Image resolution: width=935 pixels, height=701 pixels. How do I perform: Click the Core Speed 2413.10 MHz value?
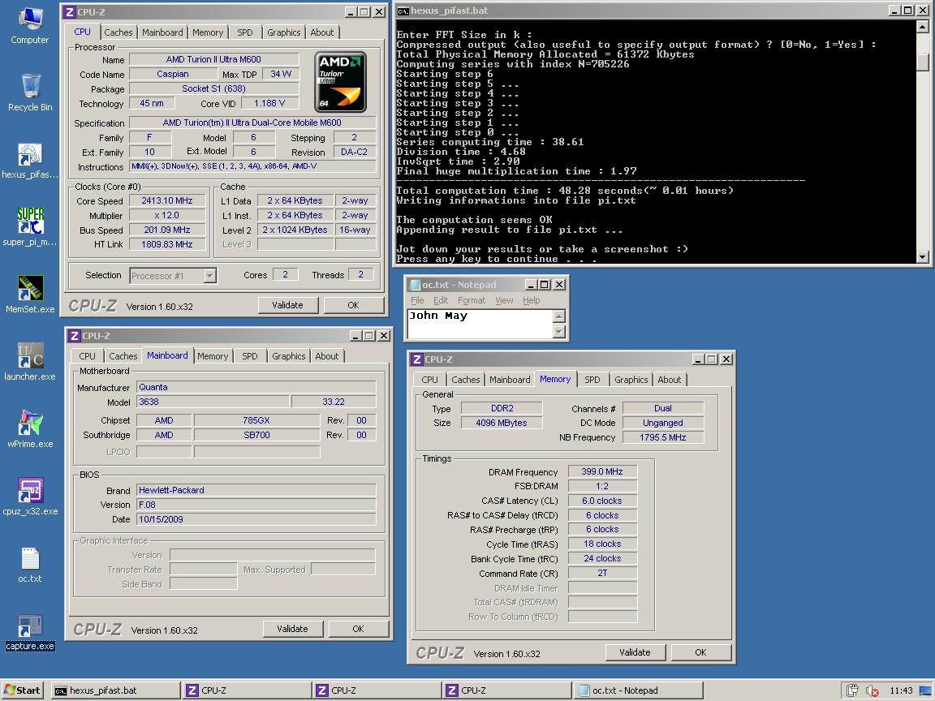pos(167,201)
